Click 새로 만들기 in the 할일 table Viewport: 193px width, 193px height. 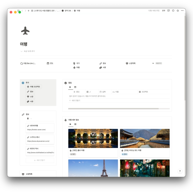click(75, 100)
